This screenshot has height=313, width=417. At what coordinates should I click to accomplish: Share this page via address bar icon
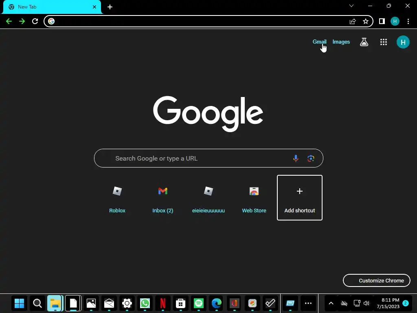pos(353,21)
